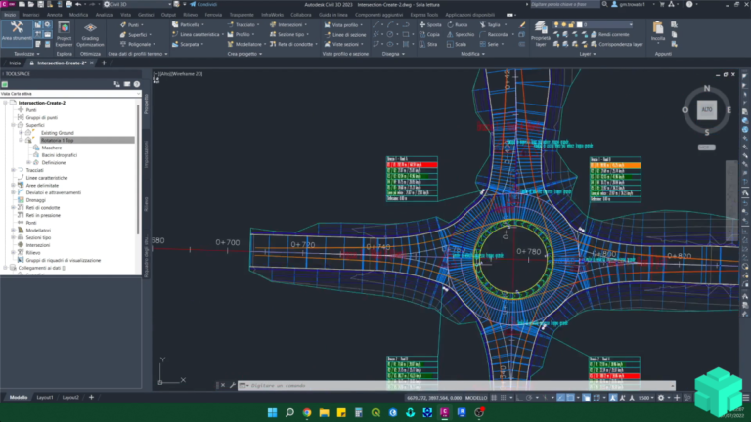Click the Sposta move tool

point(430,24)
